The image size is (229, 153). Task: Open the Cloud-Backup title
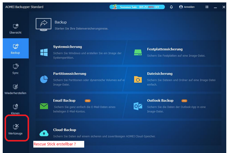(65, 130)
